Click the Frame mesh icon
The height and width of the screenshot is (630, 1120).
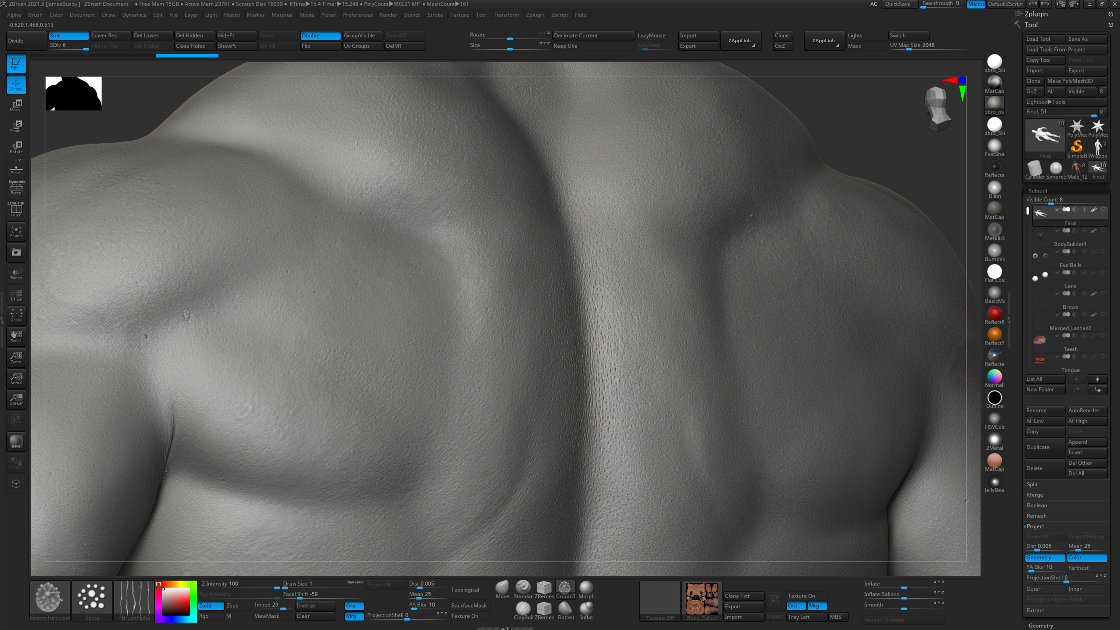click(x=16, y=231)
